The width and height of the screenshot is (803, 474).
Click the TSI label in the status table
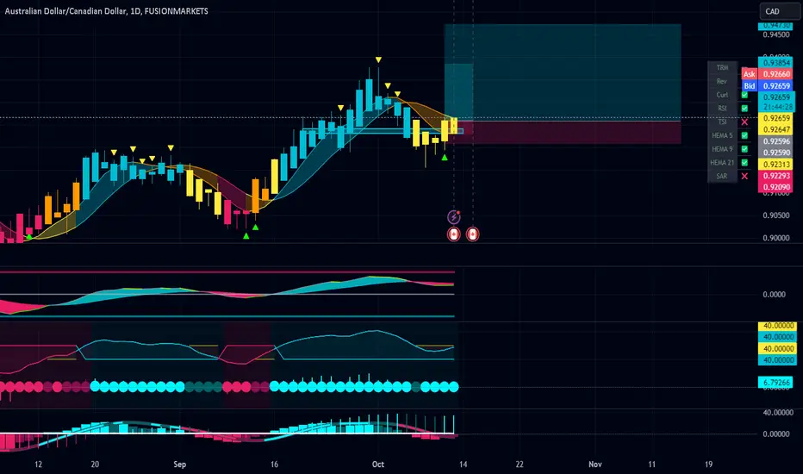722,122
